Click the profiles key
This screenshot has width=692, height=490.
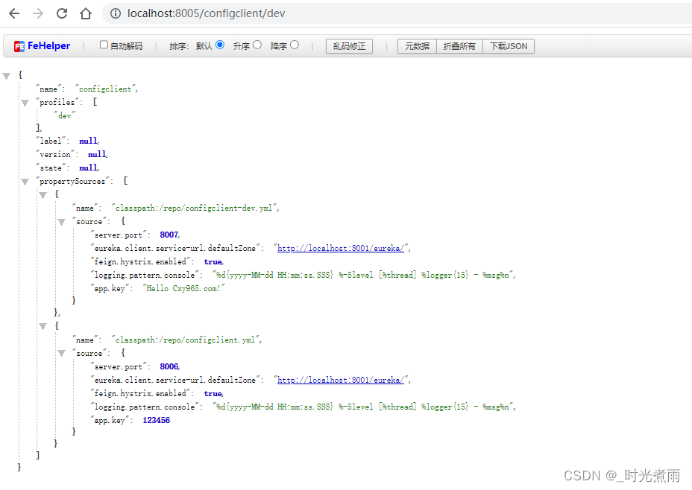click(x=57, y=102)
